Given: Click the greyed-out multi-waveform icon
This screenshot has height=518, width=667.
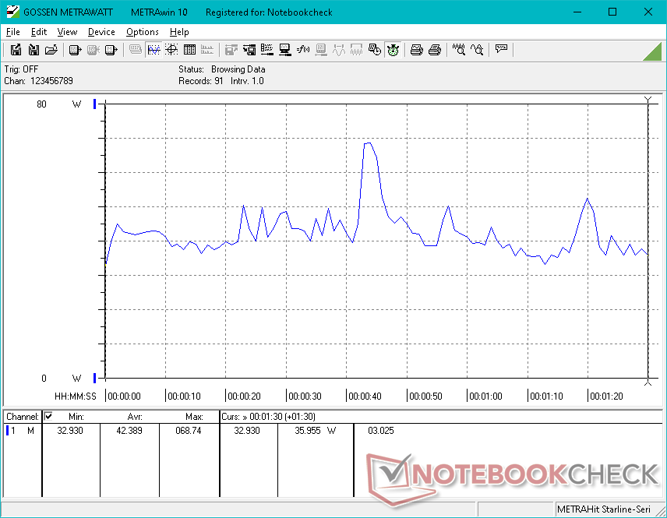Looking at the screenshot, I should pyautogui.click(x=356, y=50).
